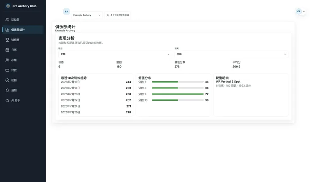Click the 俱乐部统计 bar chart icon
This screenshot has height=182, width=324.
point(7,30)
